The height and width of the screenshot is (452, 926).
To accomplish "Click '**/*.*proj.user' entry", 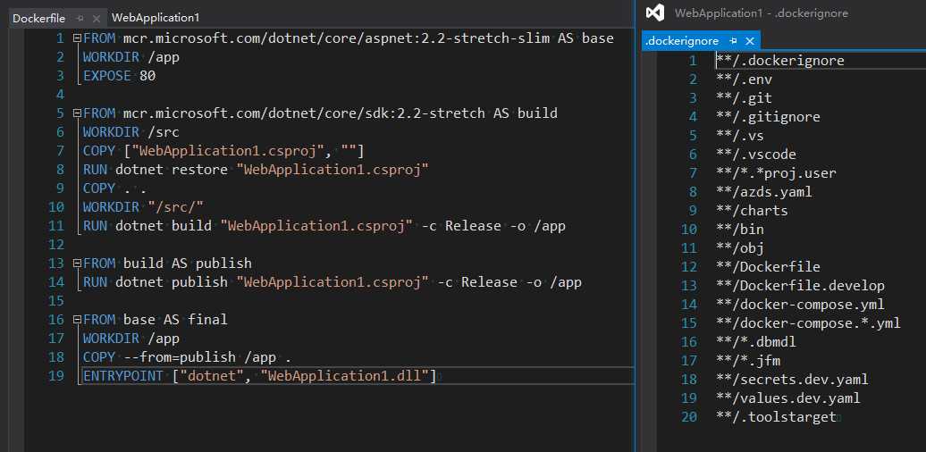I will click(776, 173).
